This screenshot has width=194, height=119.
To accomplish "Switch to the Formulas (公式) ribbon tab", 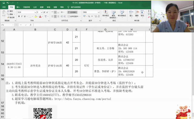I will pyautogui.click(x=35, y=7).
